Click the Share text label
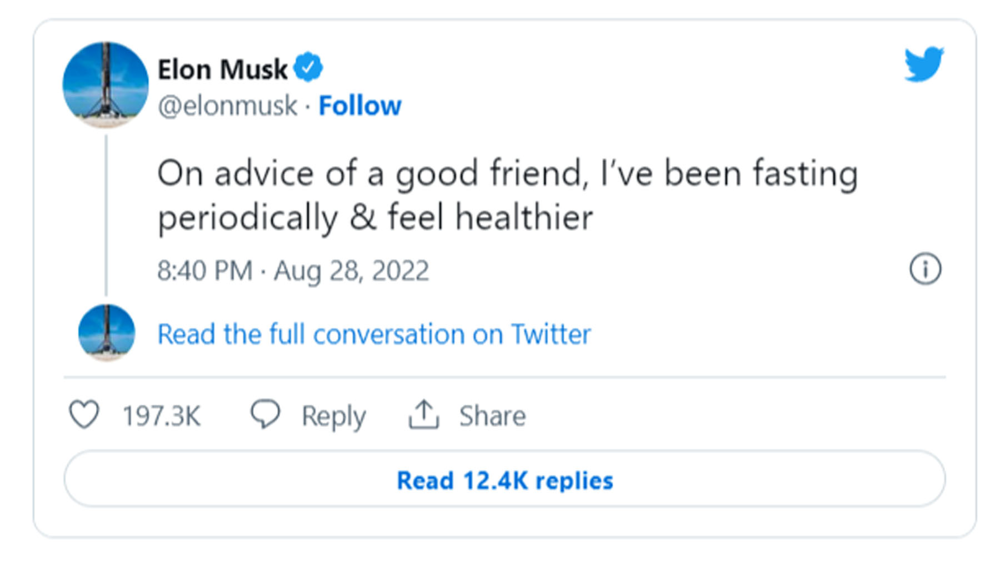The image size is (1000, 562). click(x=492, y=416)
